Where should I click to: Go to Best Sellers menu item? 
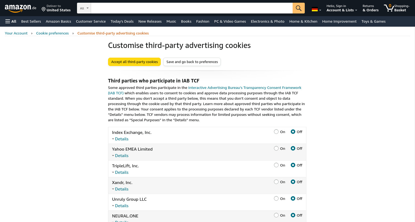[x=31, y=21]
